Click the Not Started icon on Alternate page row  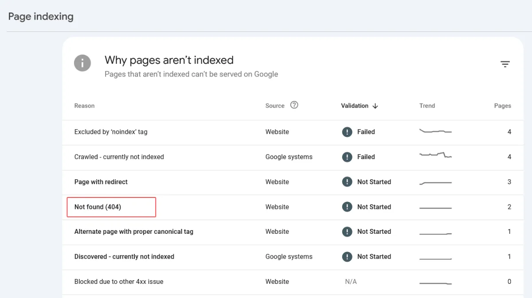(x=347, y=232)
